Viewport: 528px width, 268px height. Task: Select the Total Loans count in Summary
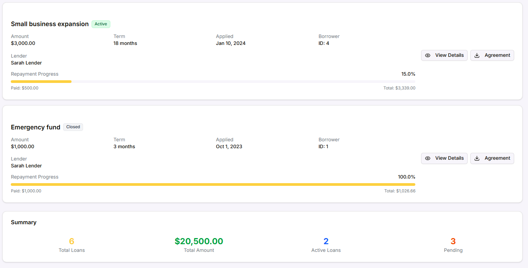72,241
